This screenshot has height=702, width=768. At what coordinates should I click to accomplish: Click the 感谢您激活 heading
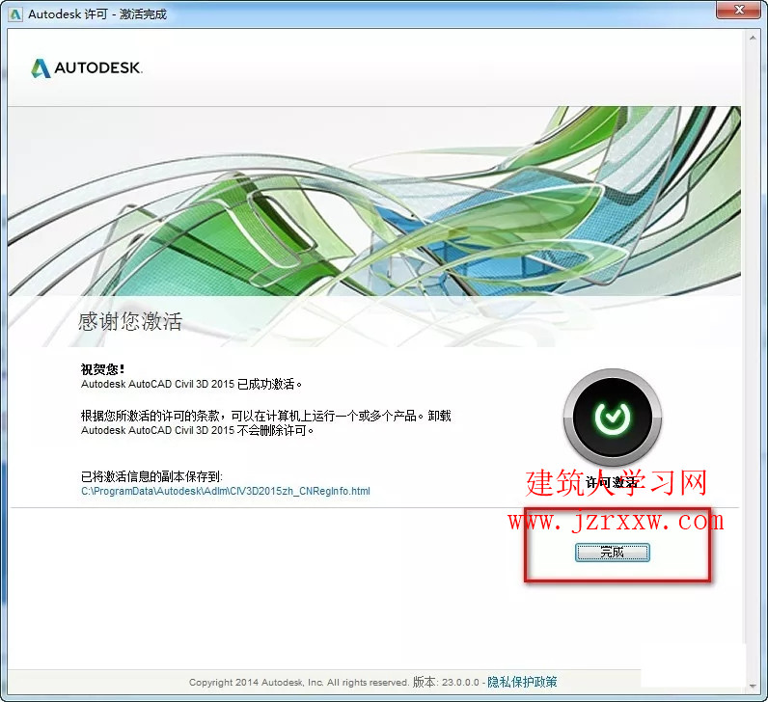point(130,322)
